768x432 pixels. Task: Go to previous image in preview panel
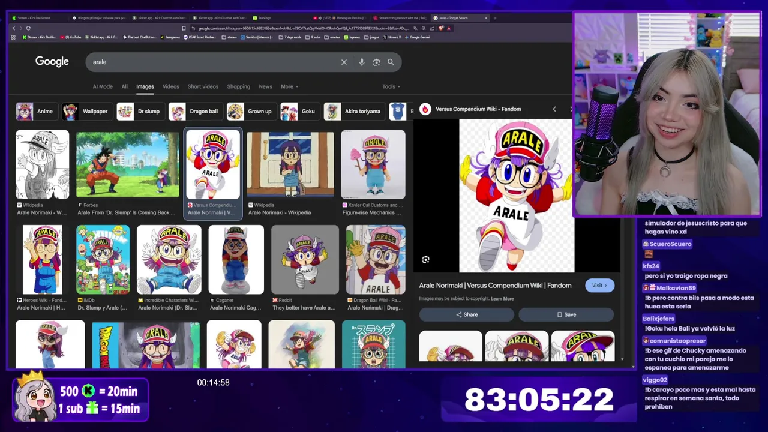554,109
